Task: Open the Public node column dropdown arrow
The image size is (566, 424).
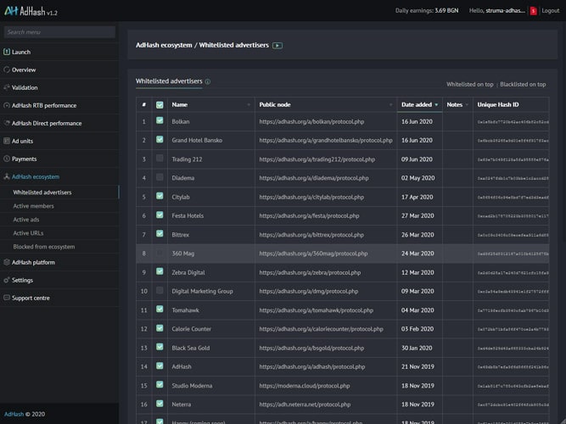Action: 392,105
